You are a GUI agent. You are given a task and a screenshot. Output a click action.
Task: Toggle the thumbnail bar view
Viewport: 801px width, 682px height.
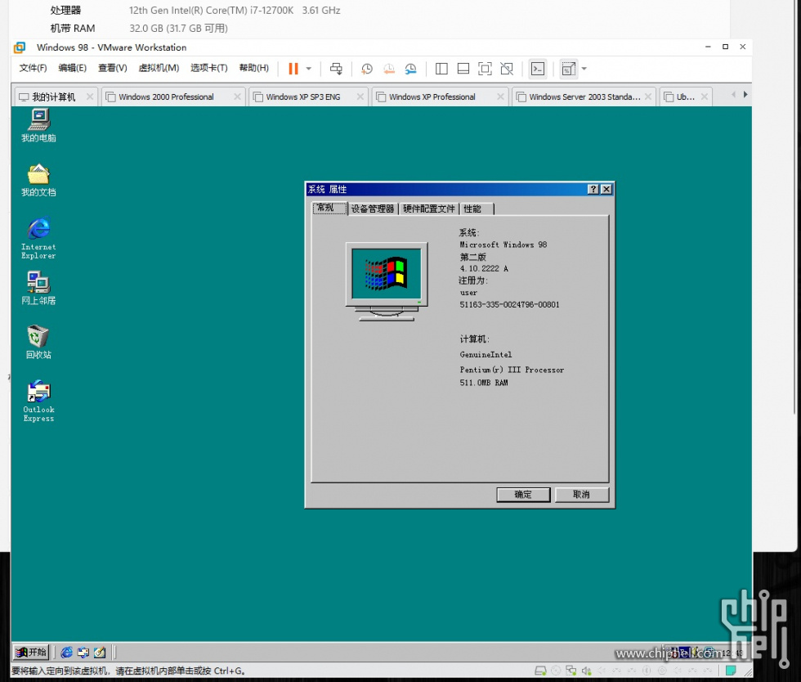click(x=463, y=69)
